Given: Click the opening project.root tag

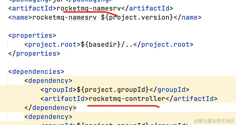Looking at the screenshot, I should [52, 44].
